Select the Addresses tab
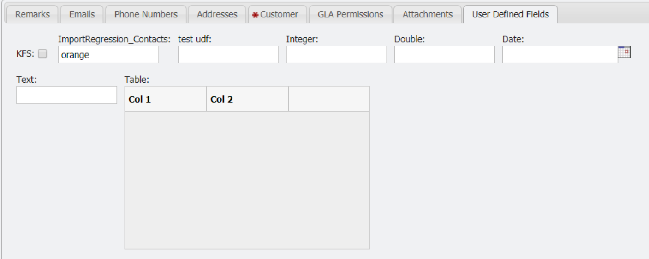 [217, 14]
